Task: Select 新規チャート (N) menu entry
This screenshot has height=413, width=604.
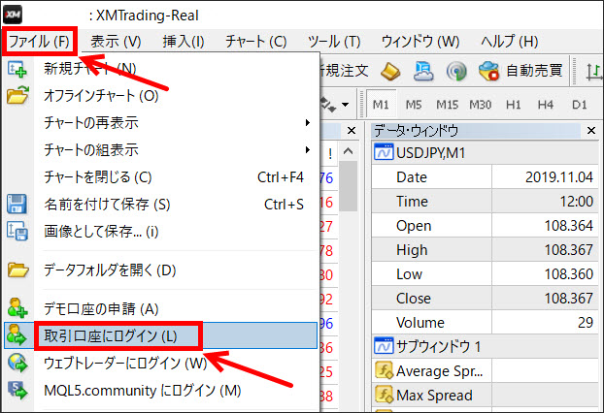Action: 90,69
